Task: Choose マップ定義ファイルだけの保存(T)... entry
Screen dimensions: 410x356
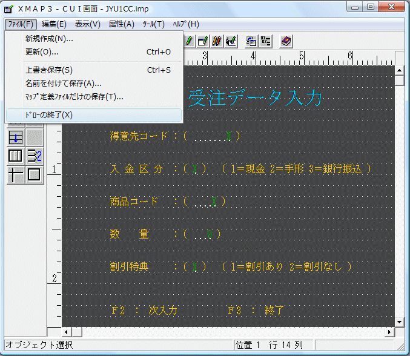Action: pyautogui.click(x=94, y=97)
